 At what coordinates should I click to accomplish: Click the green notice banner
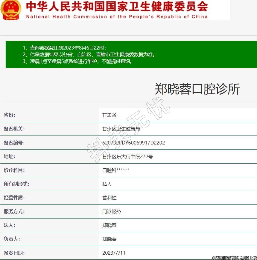tap(131, 54)
